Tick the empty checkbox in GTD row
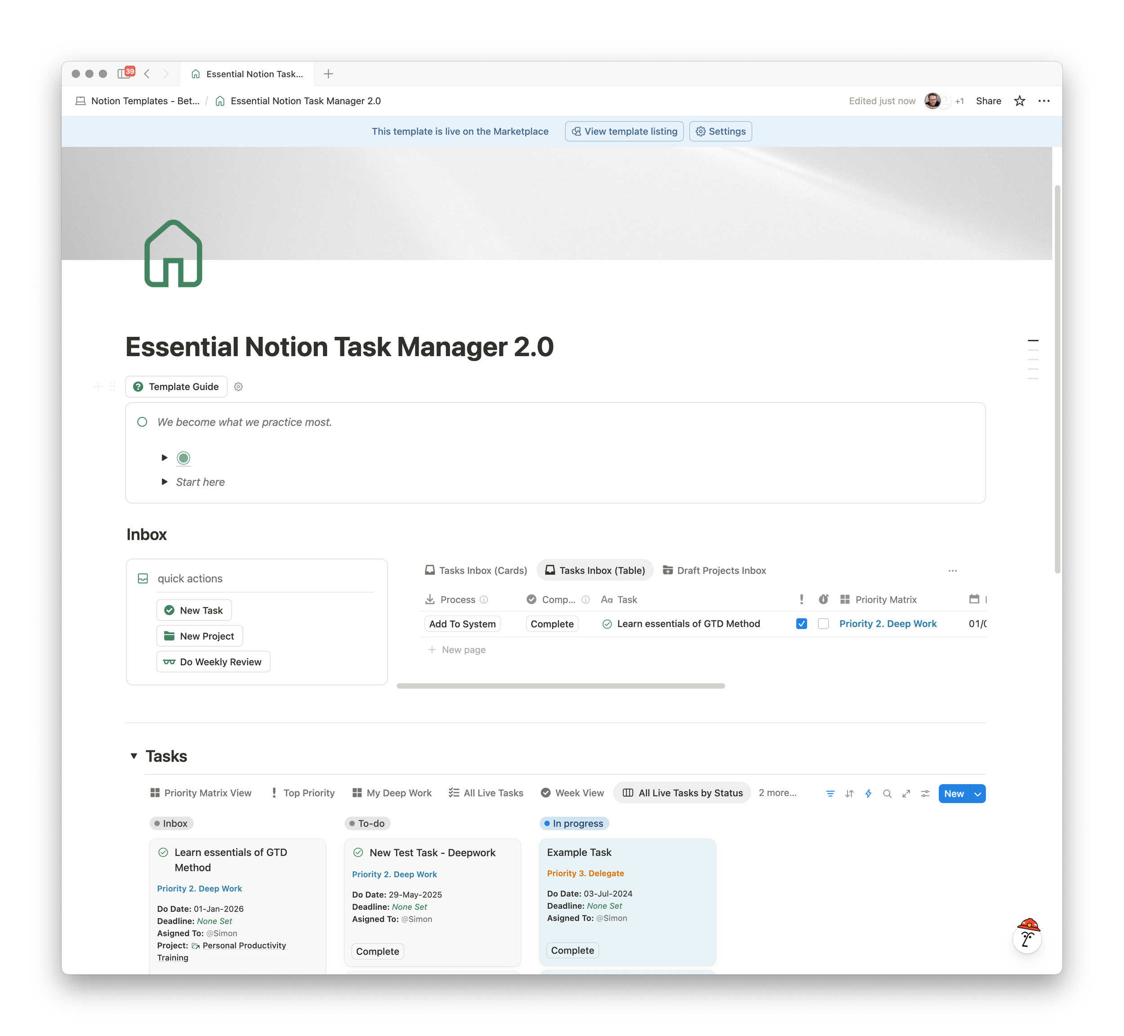Viewport: 1124px width, 1036px height. coord(823,624)
